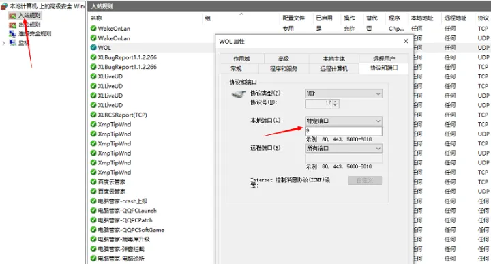Click the green check icon beside 电脑管家-QQPCSoftGame
This screenshot has width=491, height=264.
point(93,230)
